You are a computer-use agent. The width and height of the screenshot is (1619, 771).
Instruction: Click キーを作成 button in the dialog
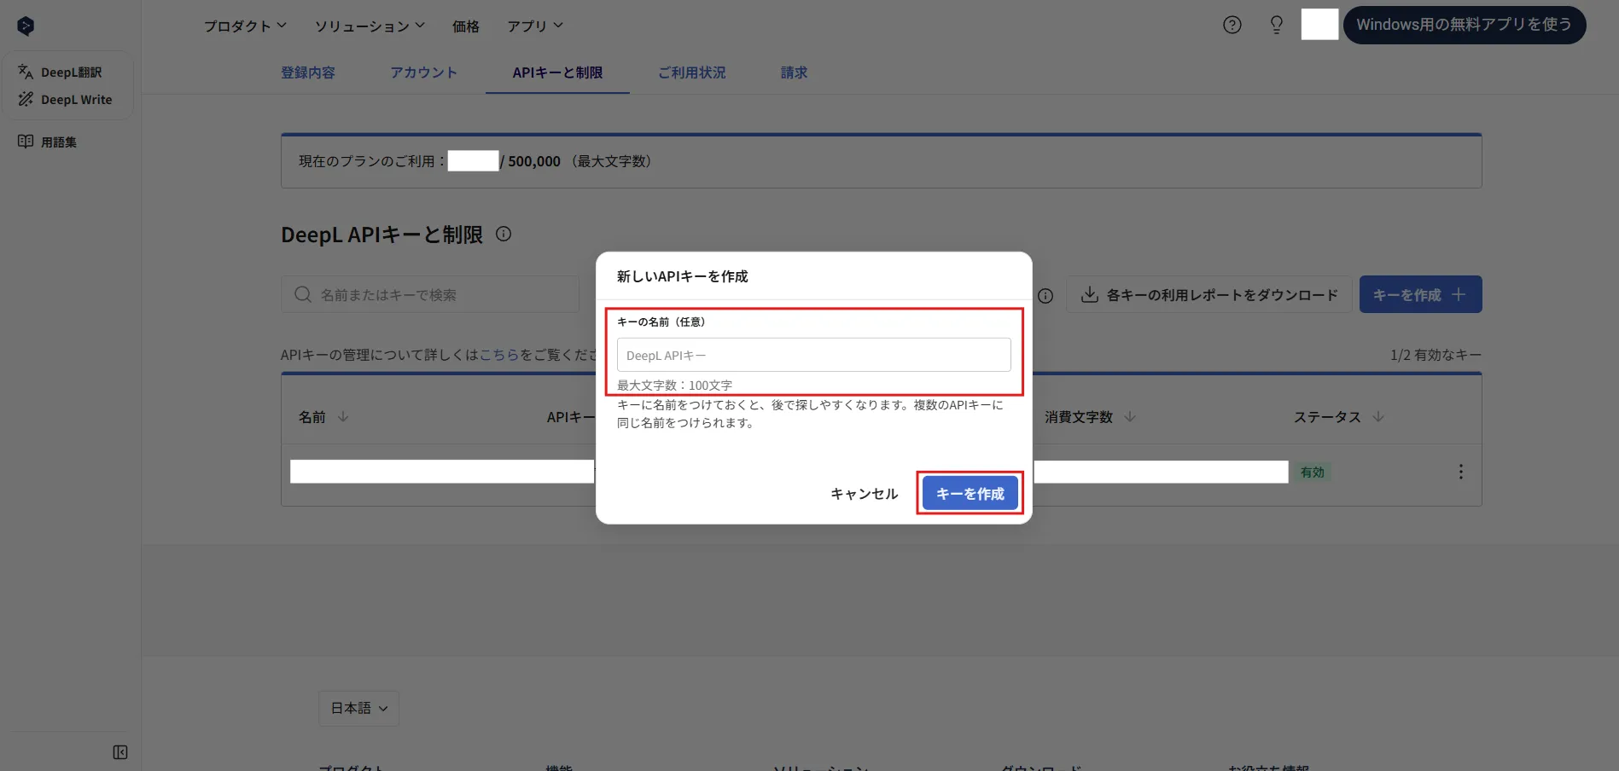pos(970,494)
